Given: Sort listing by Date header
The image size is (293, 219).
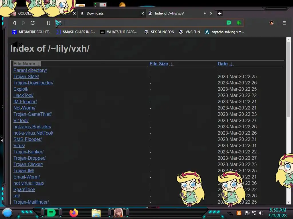Looking at the screenshot, I should 225,64.
